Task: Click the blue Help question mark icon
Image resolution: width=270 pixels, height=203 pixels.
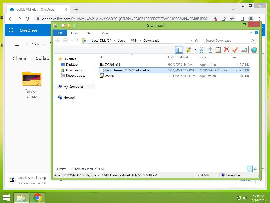Action: click(x=256, y=33)
